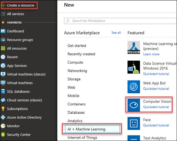Screen dimensions: 177x141
Task: Open Data Science VM Quickstart tutorial link
Action: (x=156, y=74)
